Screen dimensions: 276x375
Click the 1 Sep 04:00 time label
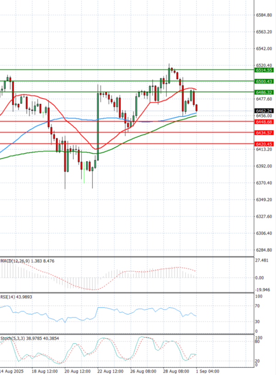tap(207, 371)
